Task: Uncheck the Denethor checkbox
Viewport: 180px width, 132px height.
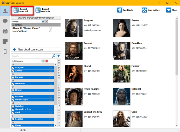Action: 13,84
